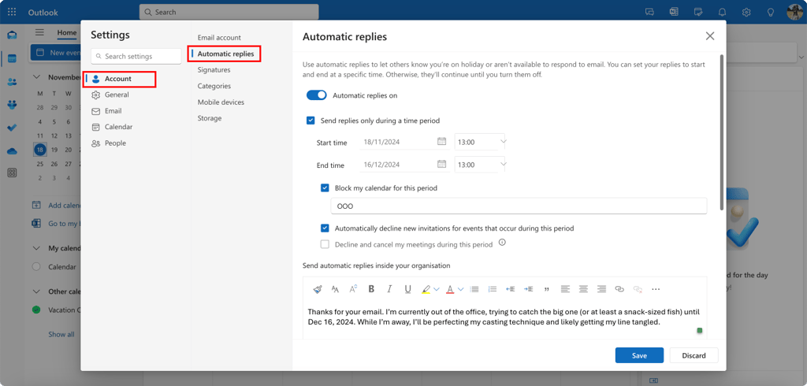This screenshot has height=386, width=807.
Task: Click the font size icon in editor
Action: [x=353, y=289]
